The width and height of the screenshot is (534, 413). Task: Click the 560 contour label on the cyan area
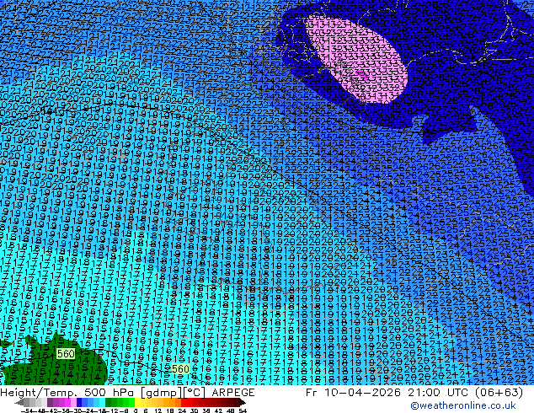pyautogui.click(x=180, y=369)
